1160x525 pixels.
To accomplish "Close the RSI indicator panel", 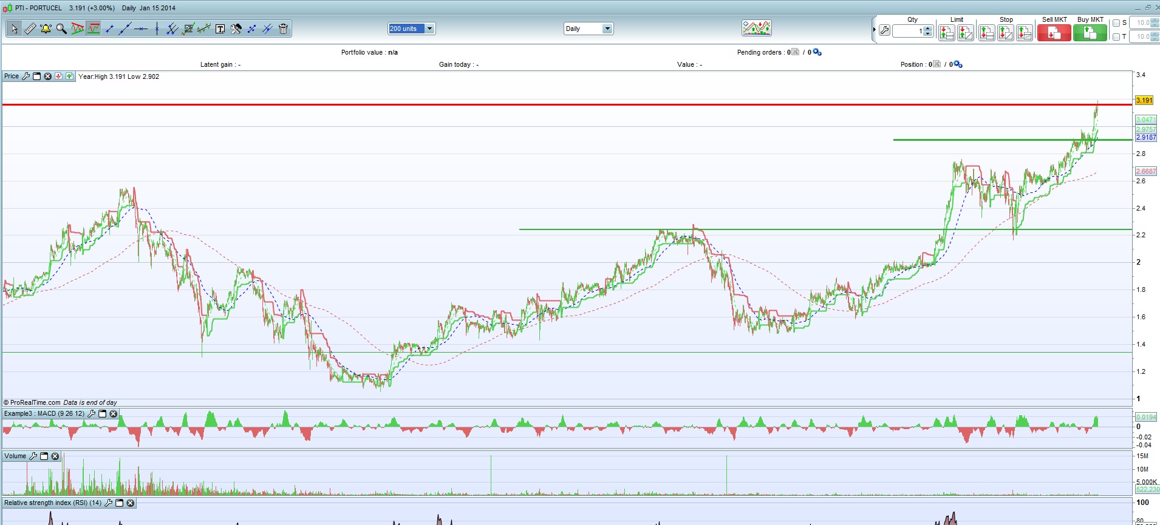I will (130, 503).
